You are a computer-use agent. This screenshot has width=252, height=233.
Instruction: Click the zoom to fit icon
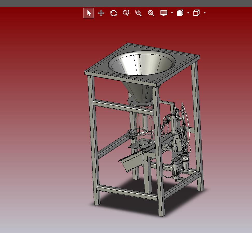point(151,13)
